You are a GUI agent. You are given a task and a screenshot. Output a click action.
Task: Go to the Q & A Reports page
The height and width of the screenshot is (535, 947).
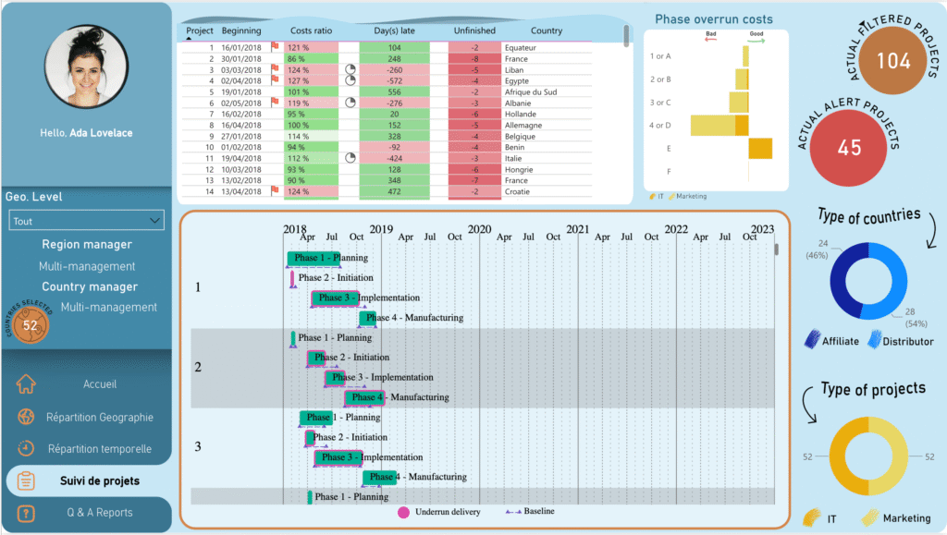click(99, 513)
